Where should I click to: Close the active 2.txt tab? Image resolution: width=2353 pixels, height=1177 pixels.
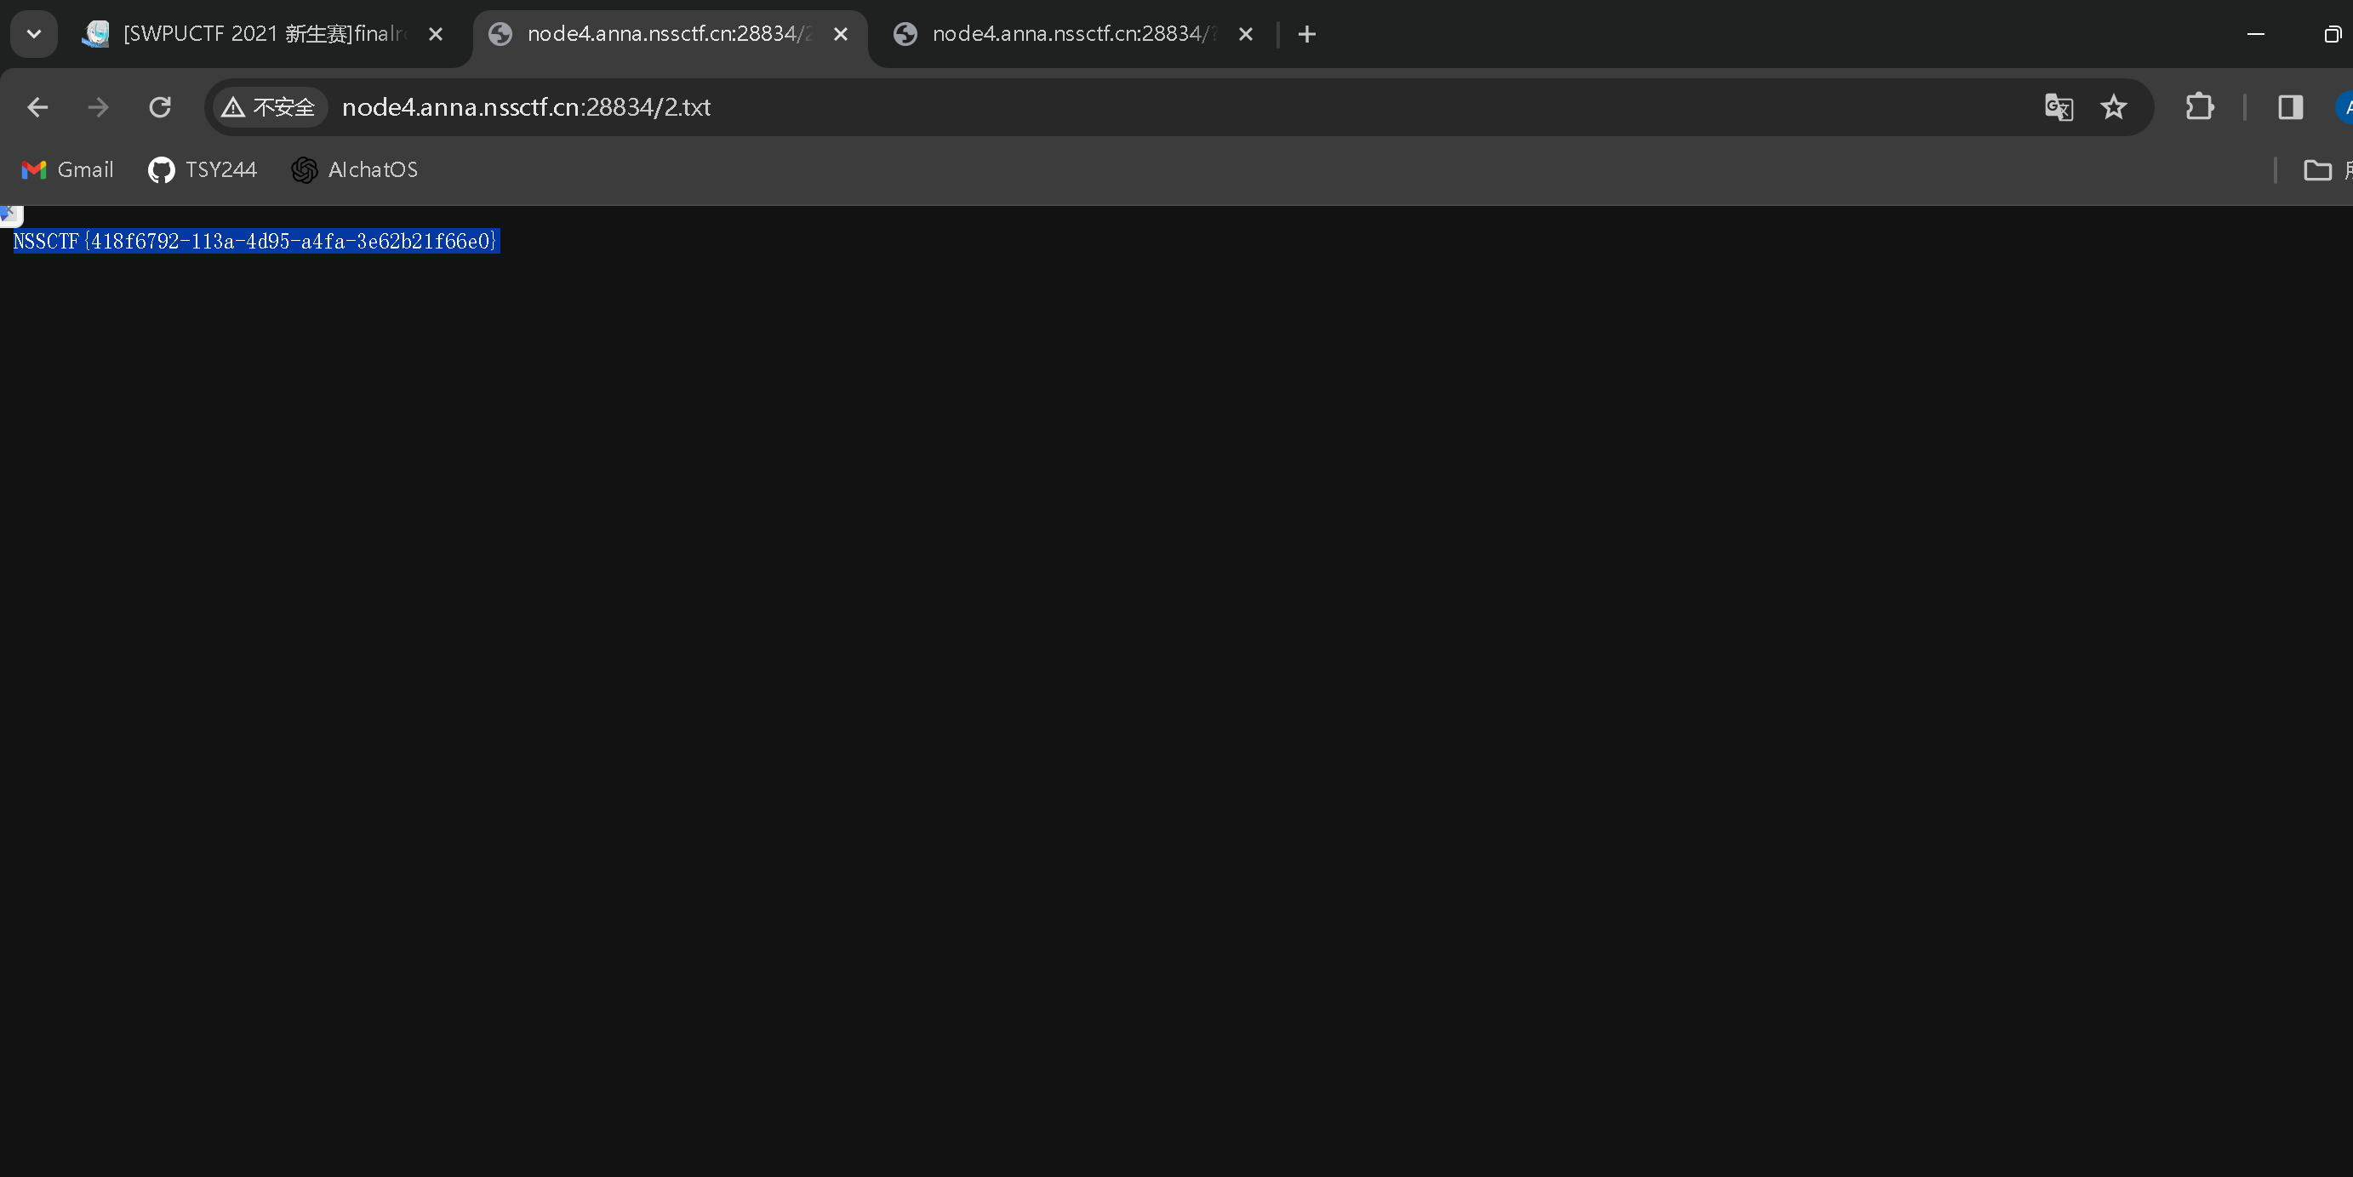pos(841,34)
